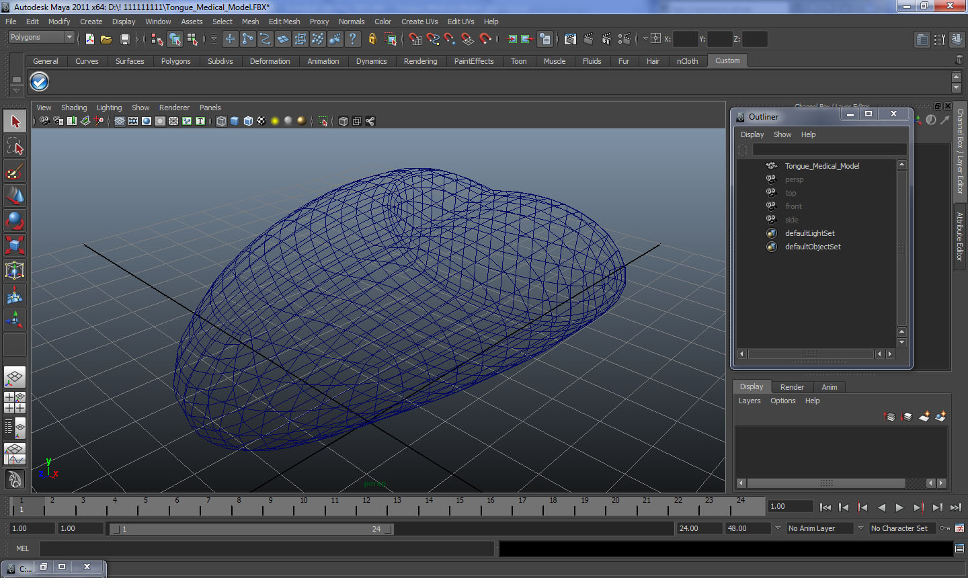Switch to the Rendering shelf tab
The height and width of the screenshot is (578, 968).
click(420, 61)
